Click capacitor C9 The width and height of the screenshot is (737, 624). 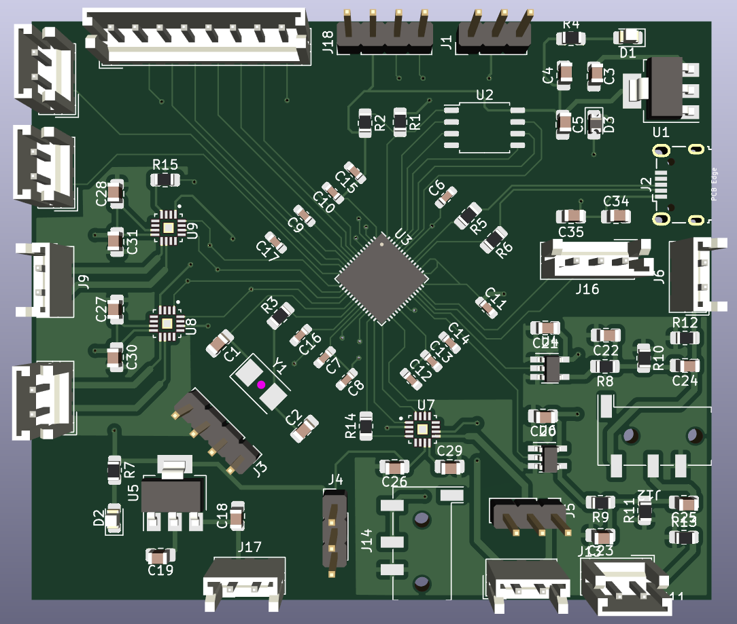pyautogui.click(x=304, y=216)
